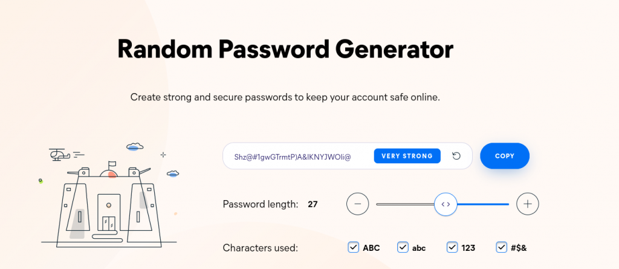The height and width of the screenshot is (269, 619).
Task: Toggle the abc lowercase checkbox
Action: click(403, 248)
